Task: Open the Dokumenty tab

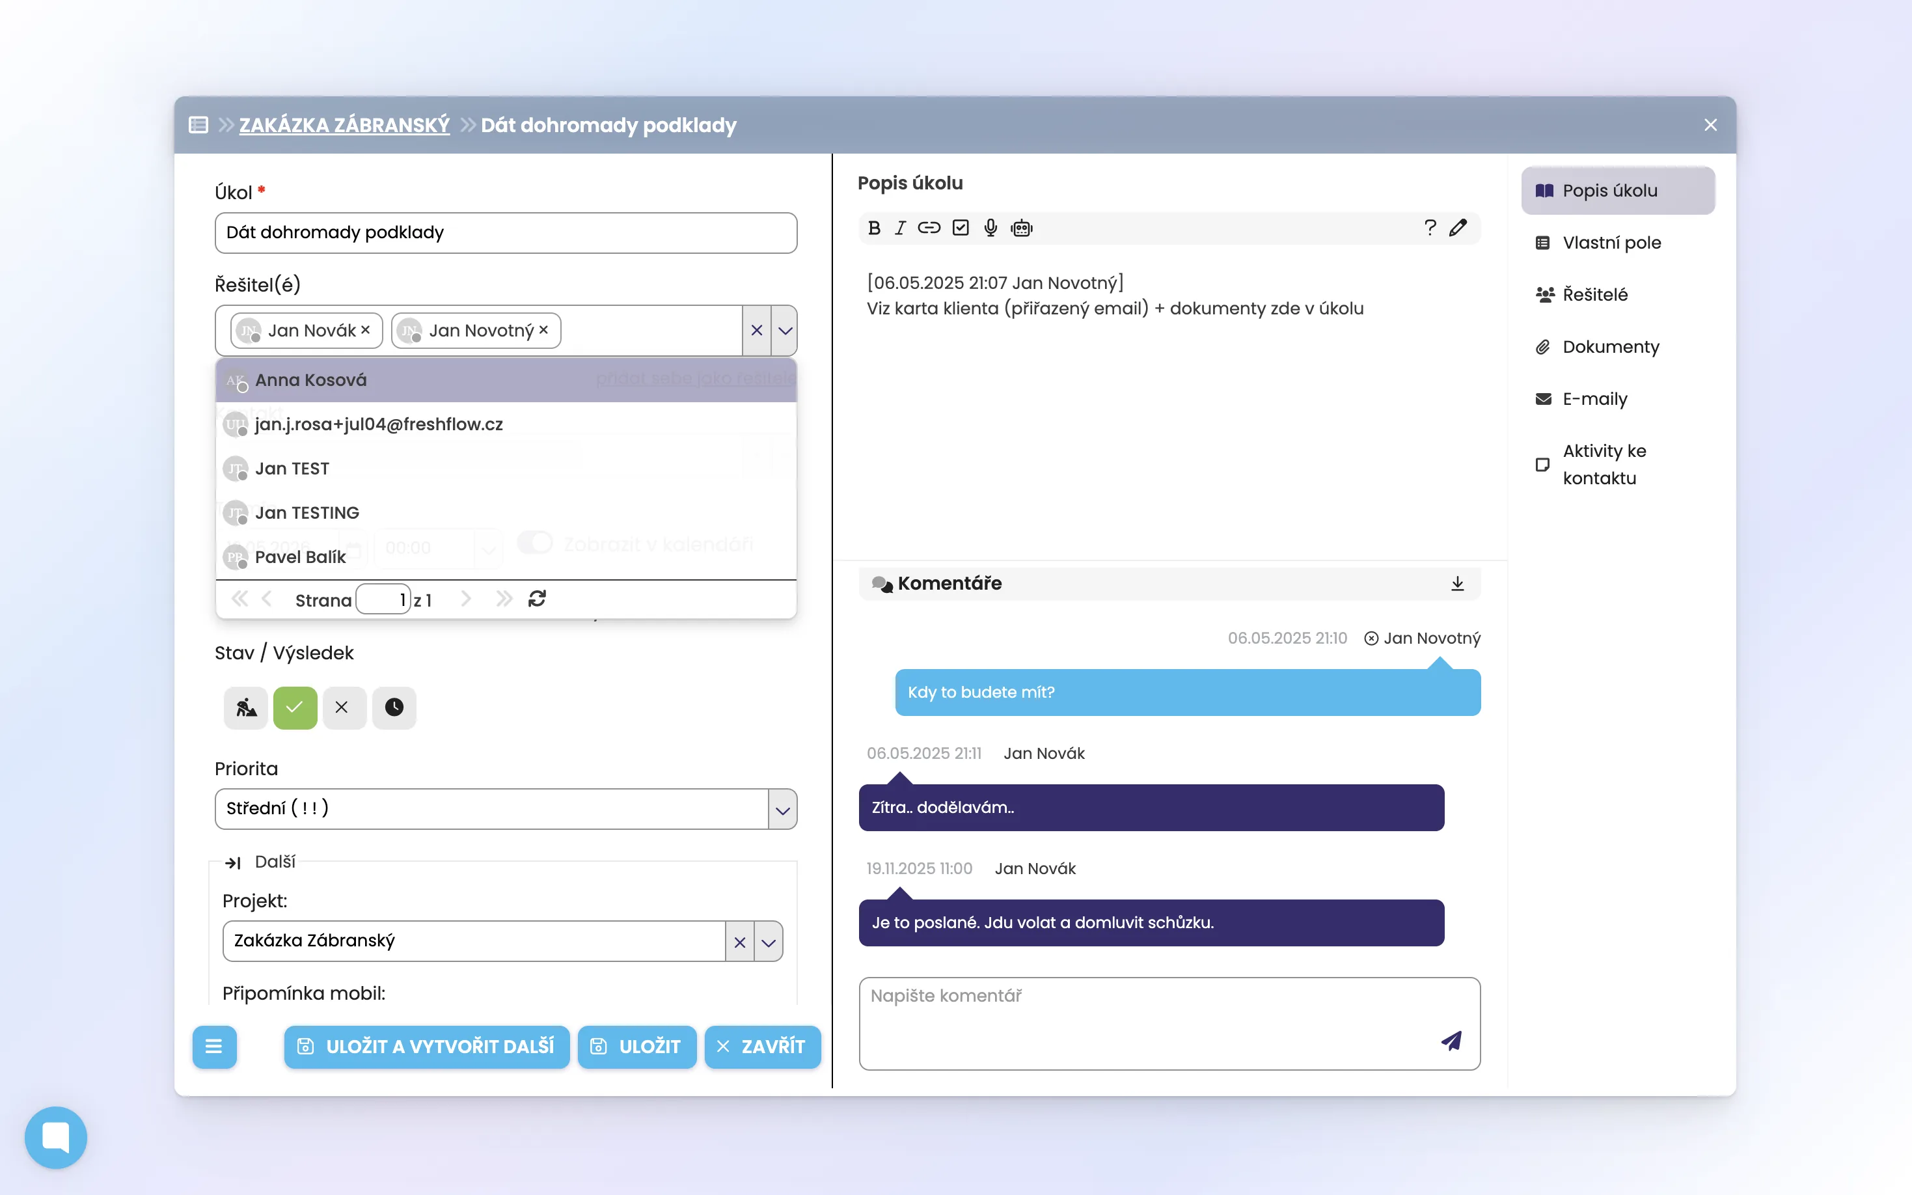Action: (1617, 347)
